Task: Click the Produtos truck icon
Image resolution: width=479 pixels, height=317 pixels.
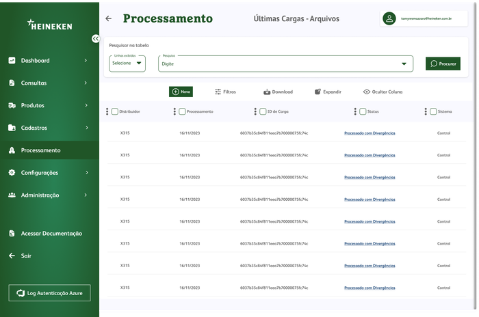Action: [12, 105]
